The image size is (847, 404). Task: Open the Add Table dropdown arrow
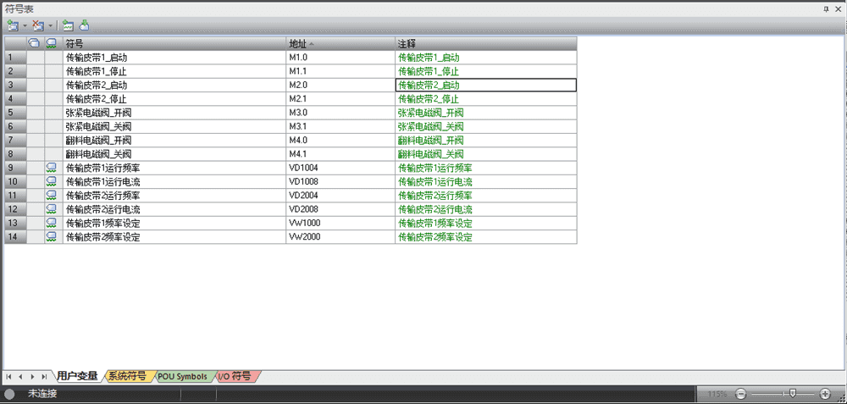coord(25,26)
